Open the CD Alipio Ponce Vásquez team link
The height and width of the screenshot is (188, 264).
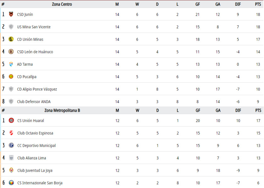(37, 89)
